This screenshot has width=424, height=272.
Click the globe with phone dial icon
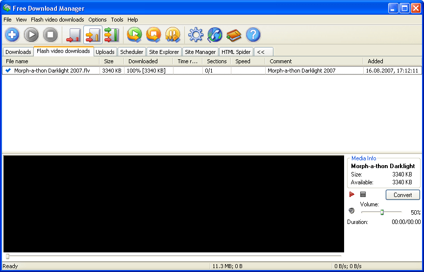[215, 35]
